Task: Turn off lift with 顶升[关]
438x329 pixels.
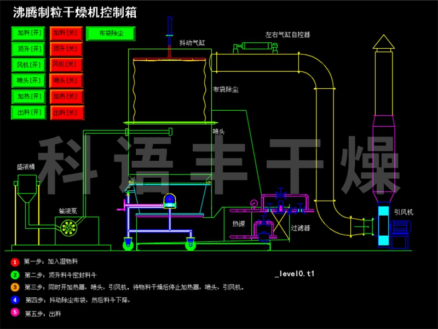Action: pyautogui.click(x=66, y=49)
